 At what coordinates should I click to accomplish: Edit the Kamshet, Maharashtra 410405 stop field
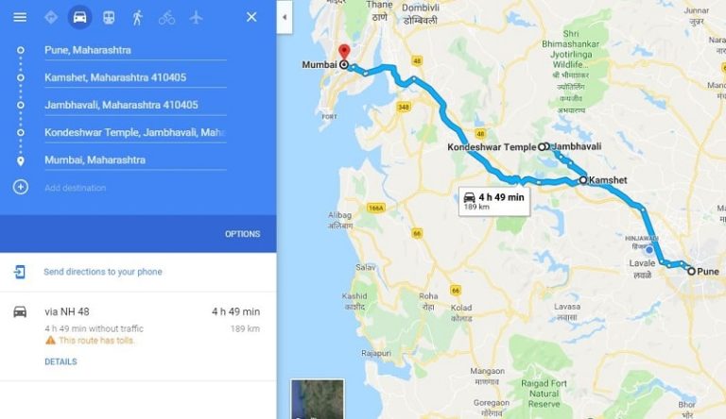click(136, 77)
